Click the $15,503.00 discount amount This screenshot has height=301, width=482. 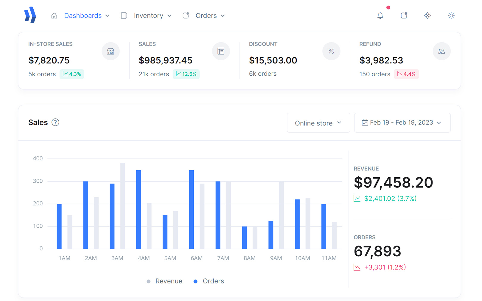273,60
